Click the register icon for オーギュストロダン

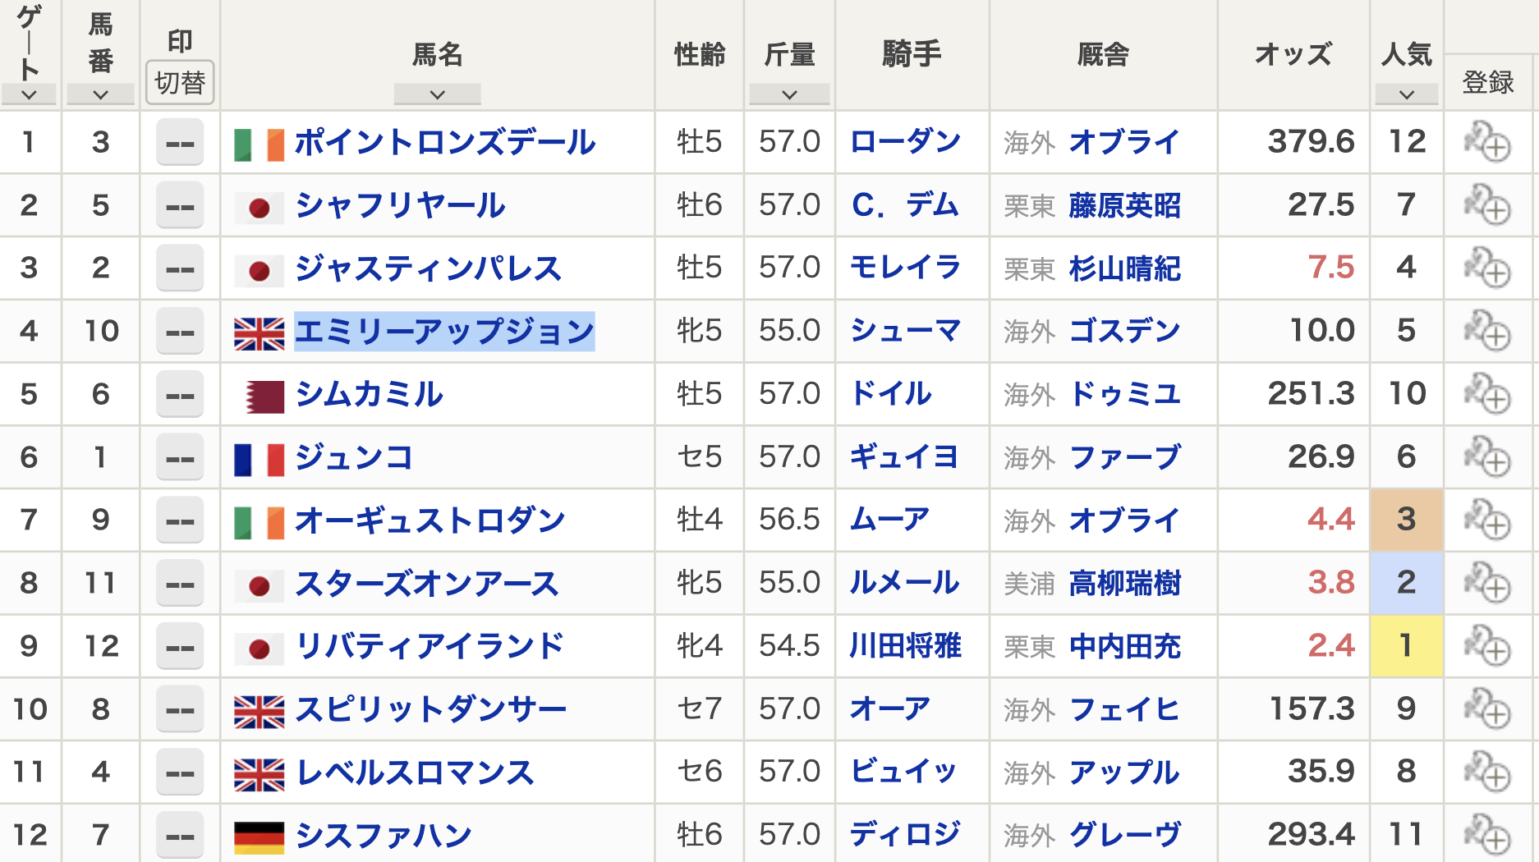[1486, 520]
